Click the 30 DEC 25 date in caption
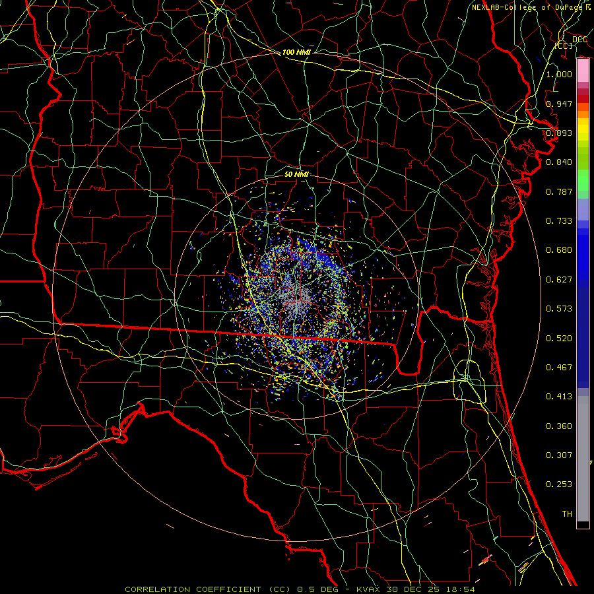The width and height of the screenshot is (594, 594). pos(413,589)
